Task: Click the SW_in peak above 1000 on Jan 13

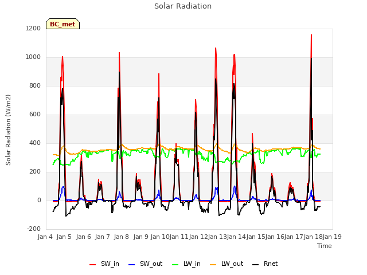Action: [x=216, y=48]
